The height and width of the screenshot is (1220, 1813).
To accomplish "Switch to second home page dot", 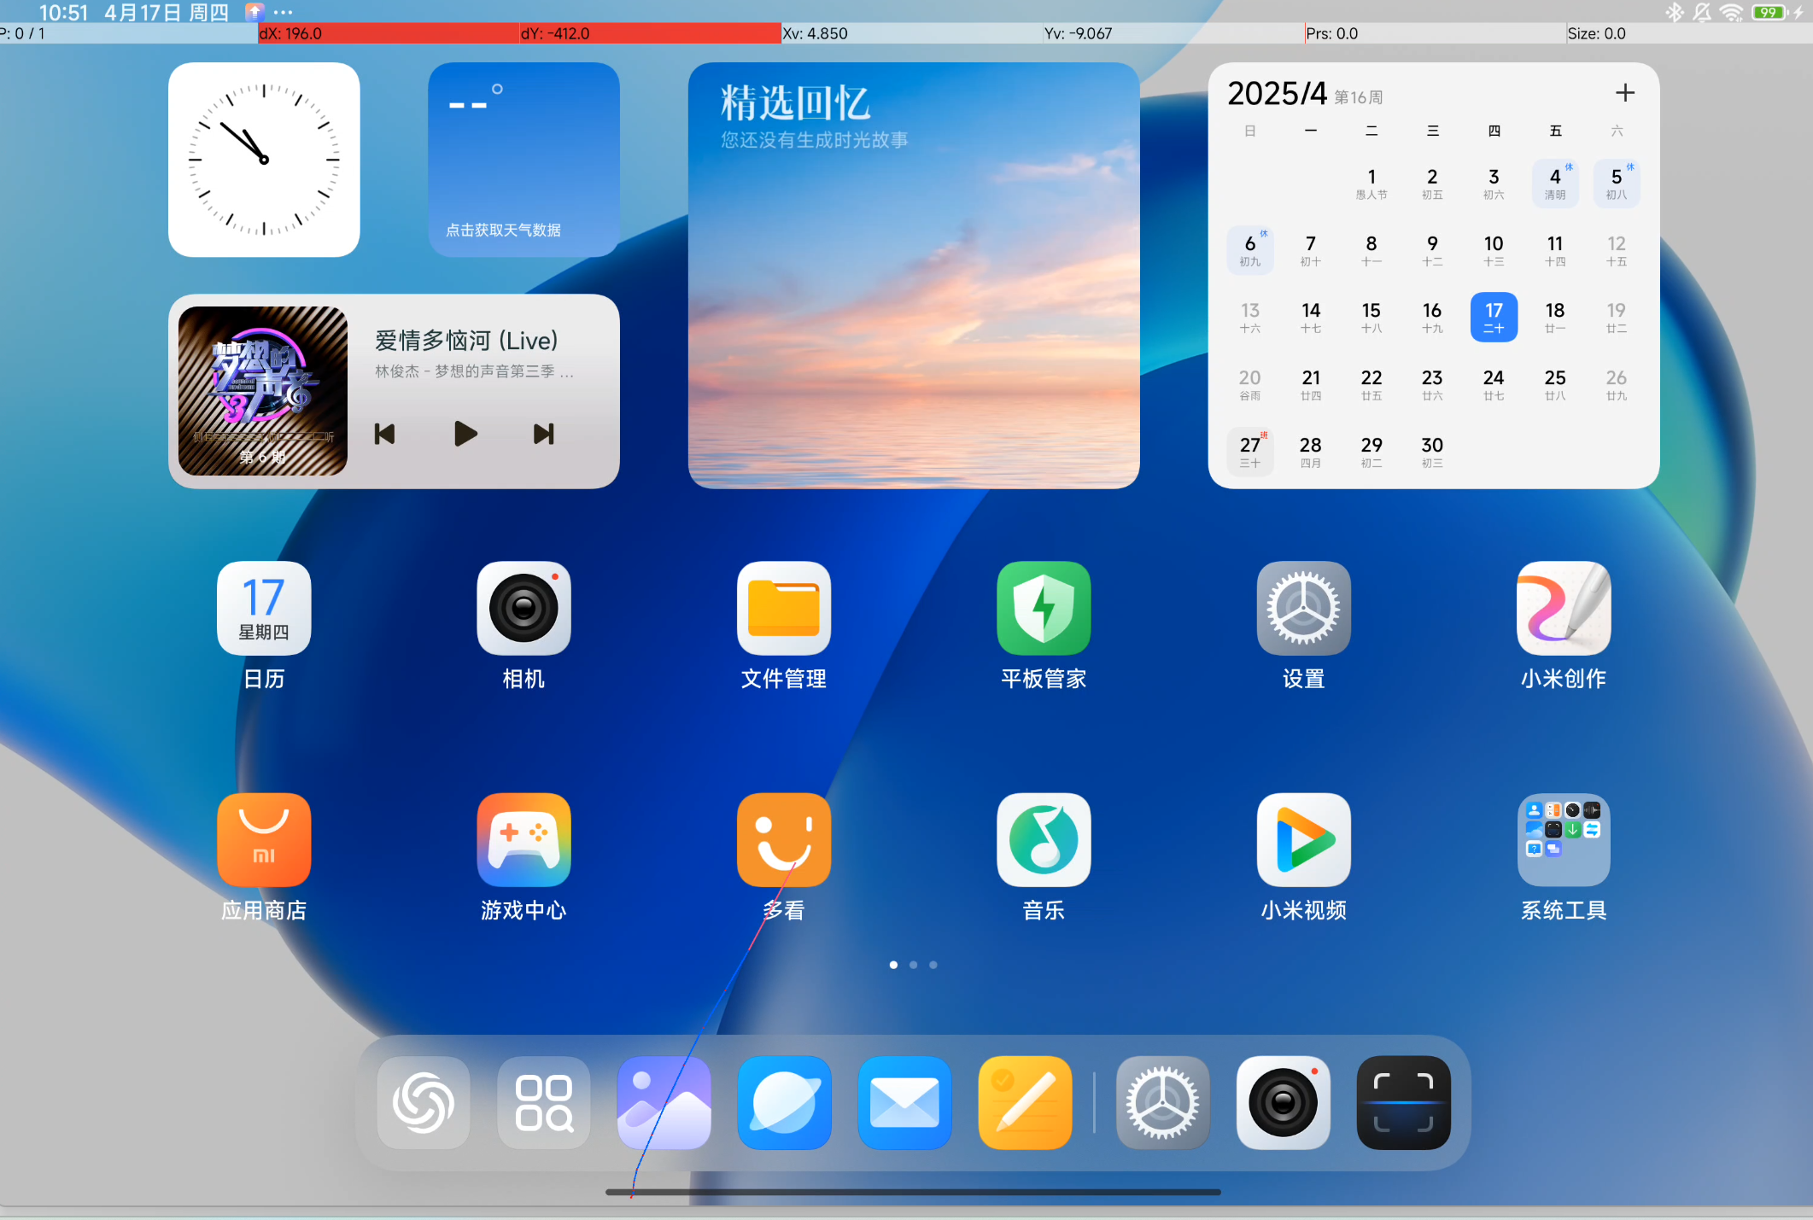I will tap(913, 965).
